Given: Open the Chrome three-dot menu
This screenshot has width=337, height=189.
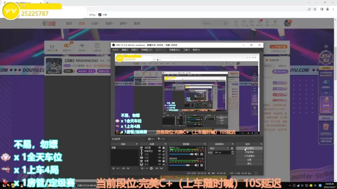Looking at the screenshot, I should [333, 9].
